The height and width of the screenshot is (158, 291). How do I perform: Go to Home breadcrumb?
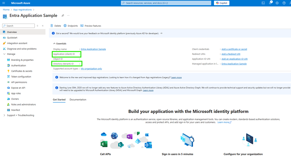point(6,10)
